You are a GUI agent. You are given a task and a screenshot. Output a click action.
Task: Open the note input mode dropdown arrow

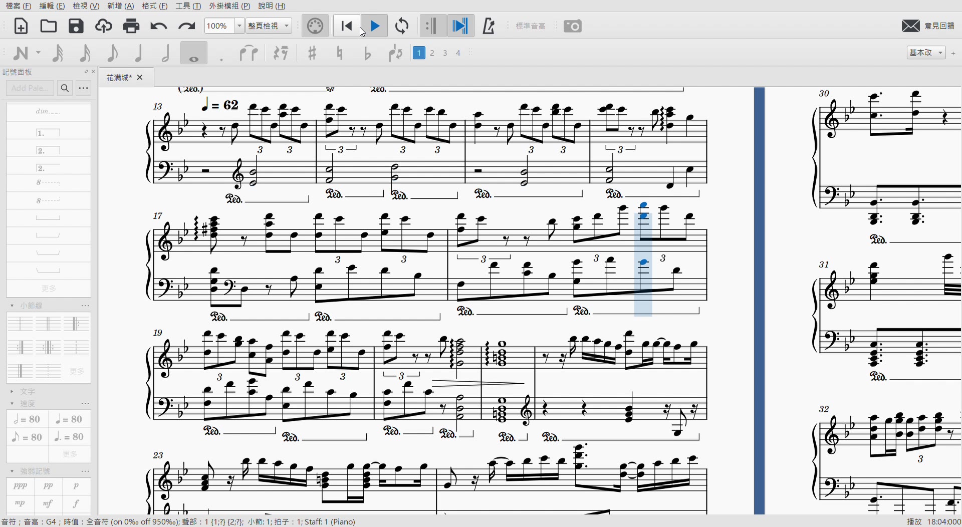pyautogui.click(x=38, y=53)
